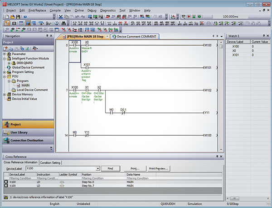Pin the Navigation panel with pushpin icon
The height and width of the screenshot is (208, 272).
coord(47,36)
